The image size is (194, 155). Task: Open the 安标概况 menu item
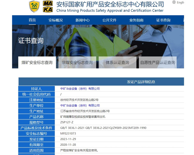pyautogui.click(x=56, y=20)
